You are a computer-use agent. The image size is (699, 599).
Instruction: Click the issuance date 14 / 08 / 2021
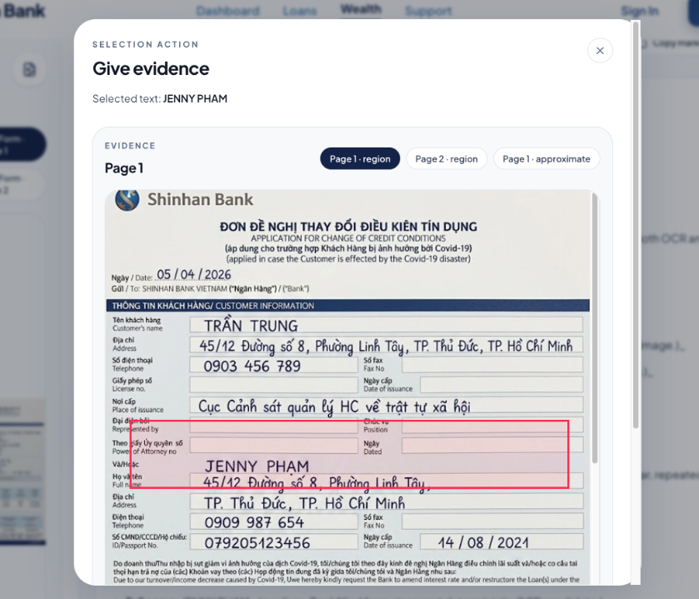(483, 542)
